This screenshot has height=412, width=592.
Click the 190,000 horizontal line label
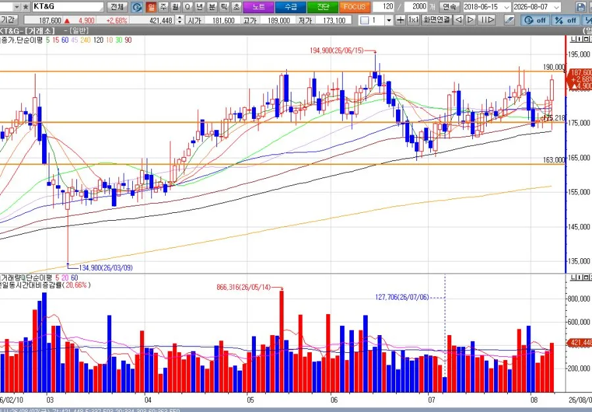(555, 67)
